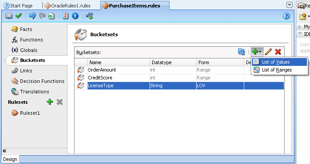
Task: Click the import document icon in toolbar
Action: tap(51, 16)
